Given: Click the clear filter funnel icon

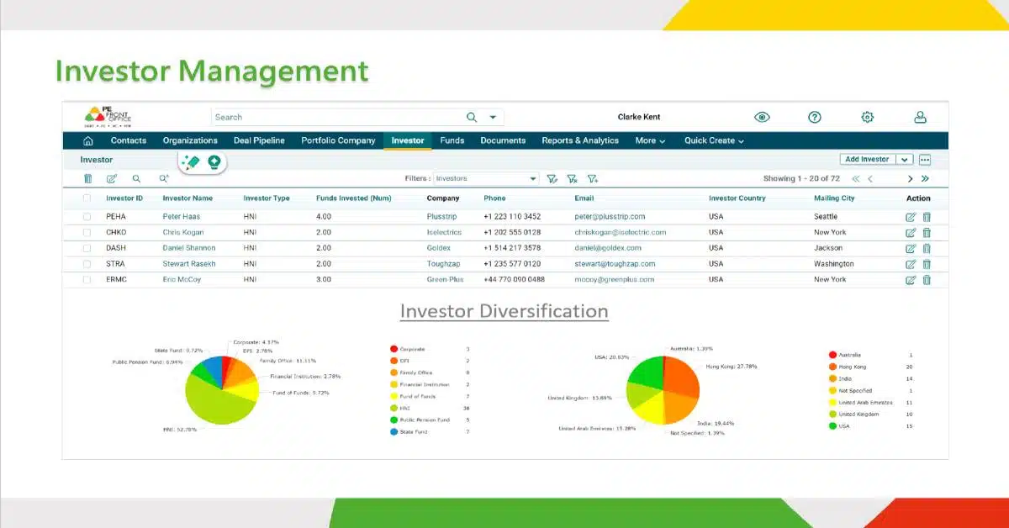Looking at the screenshot, I should click(573, 178).
